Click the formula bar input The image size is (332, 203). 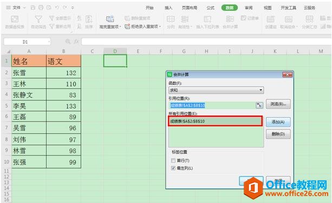(x=206, y=42)
